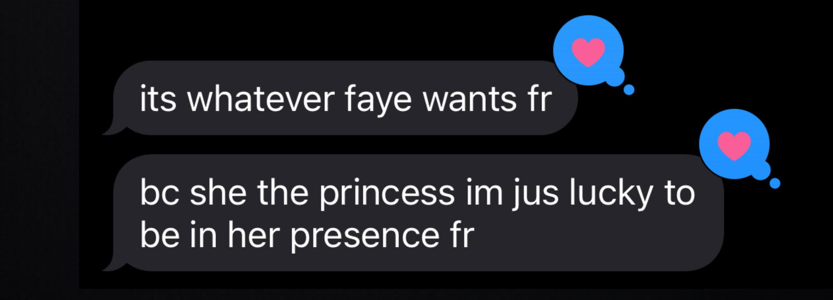This screenshot has width=833, height=300.
Task: Click the small blue dot under the lower tapback
Action: pyautogui.click(x=775, y=184)
